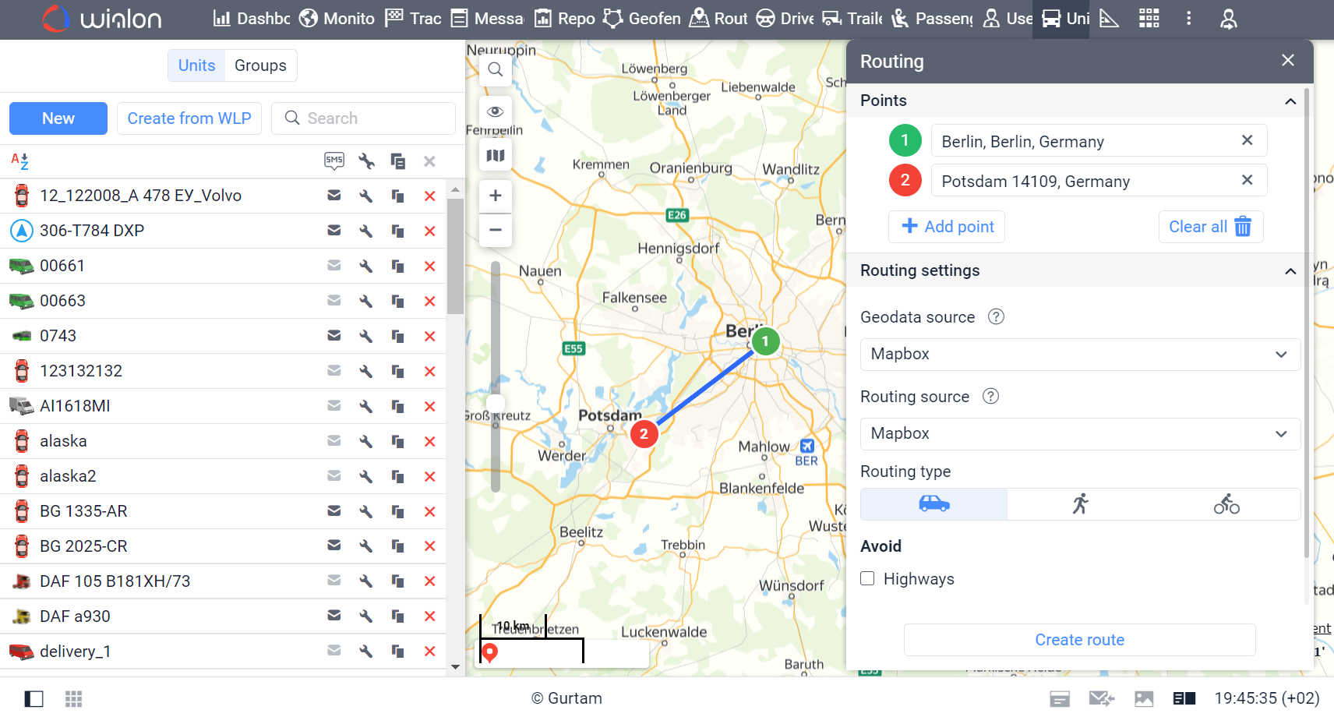Image resolution: width=1334 pixels, height=717 pixels.
Task: Open the Geodata source dropdown
Action: 1080,355
